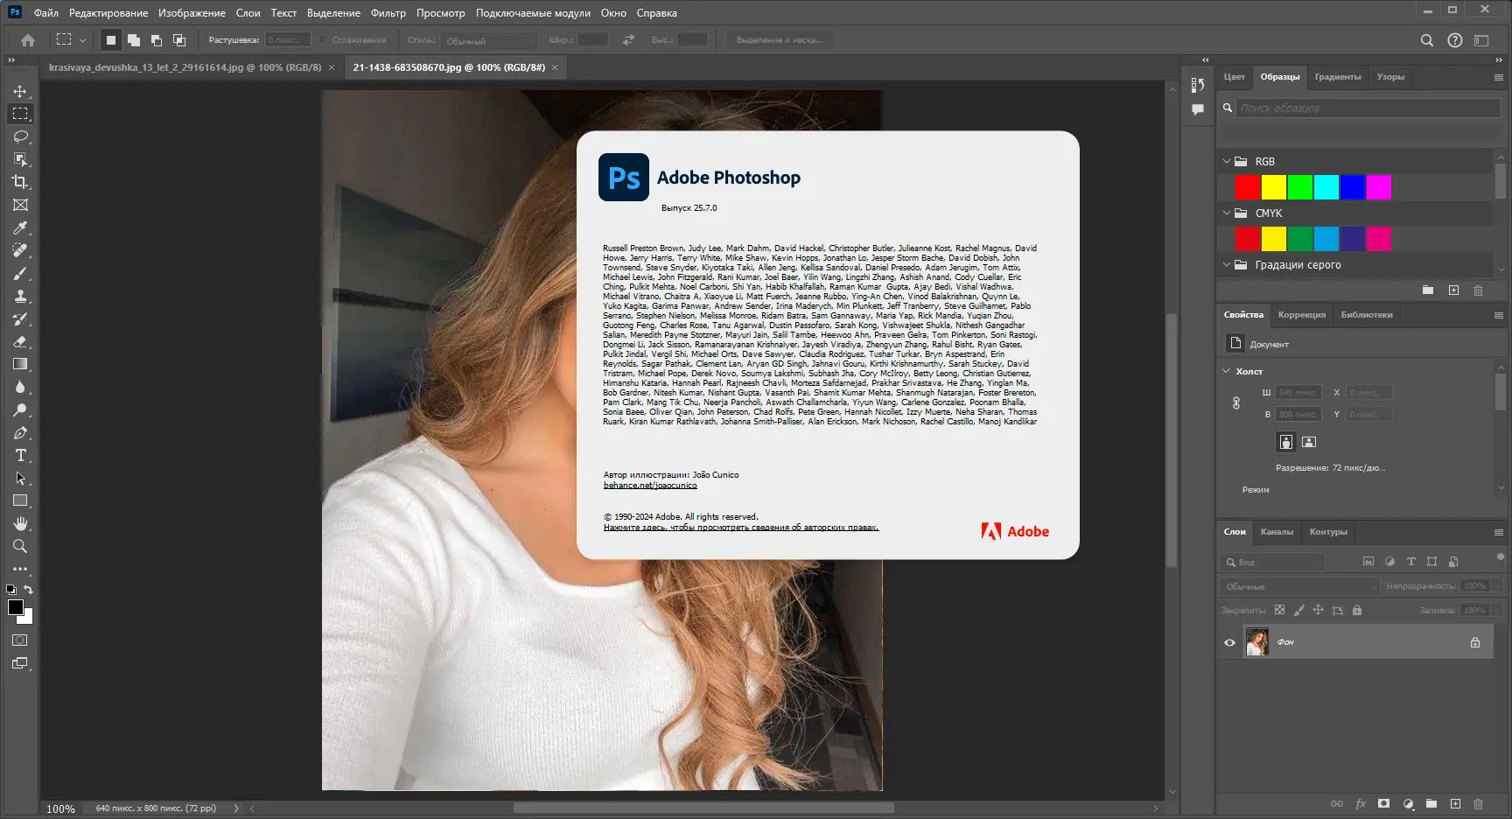
Task: Select the Move tool
Action: click(20, 91)
